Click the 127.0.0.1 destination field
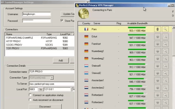 pyautogui.click(x=57, y=89)
